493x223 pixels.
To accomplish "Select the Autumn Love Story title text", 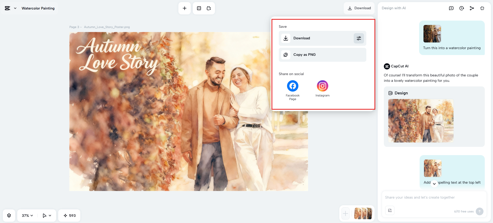I will click(118, 57).
